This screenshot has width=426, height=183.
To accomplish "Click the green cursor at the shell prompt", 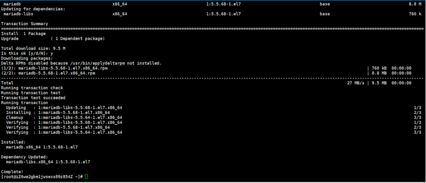I will coord(86,176).
